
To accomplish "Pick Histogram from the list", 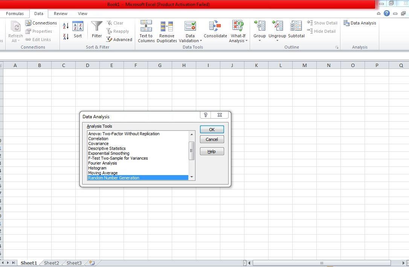I will [x=138, y=168].
